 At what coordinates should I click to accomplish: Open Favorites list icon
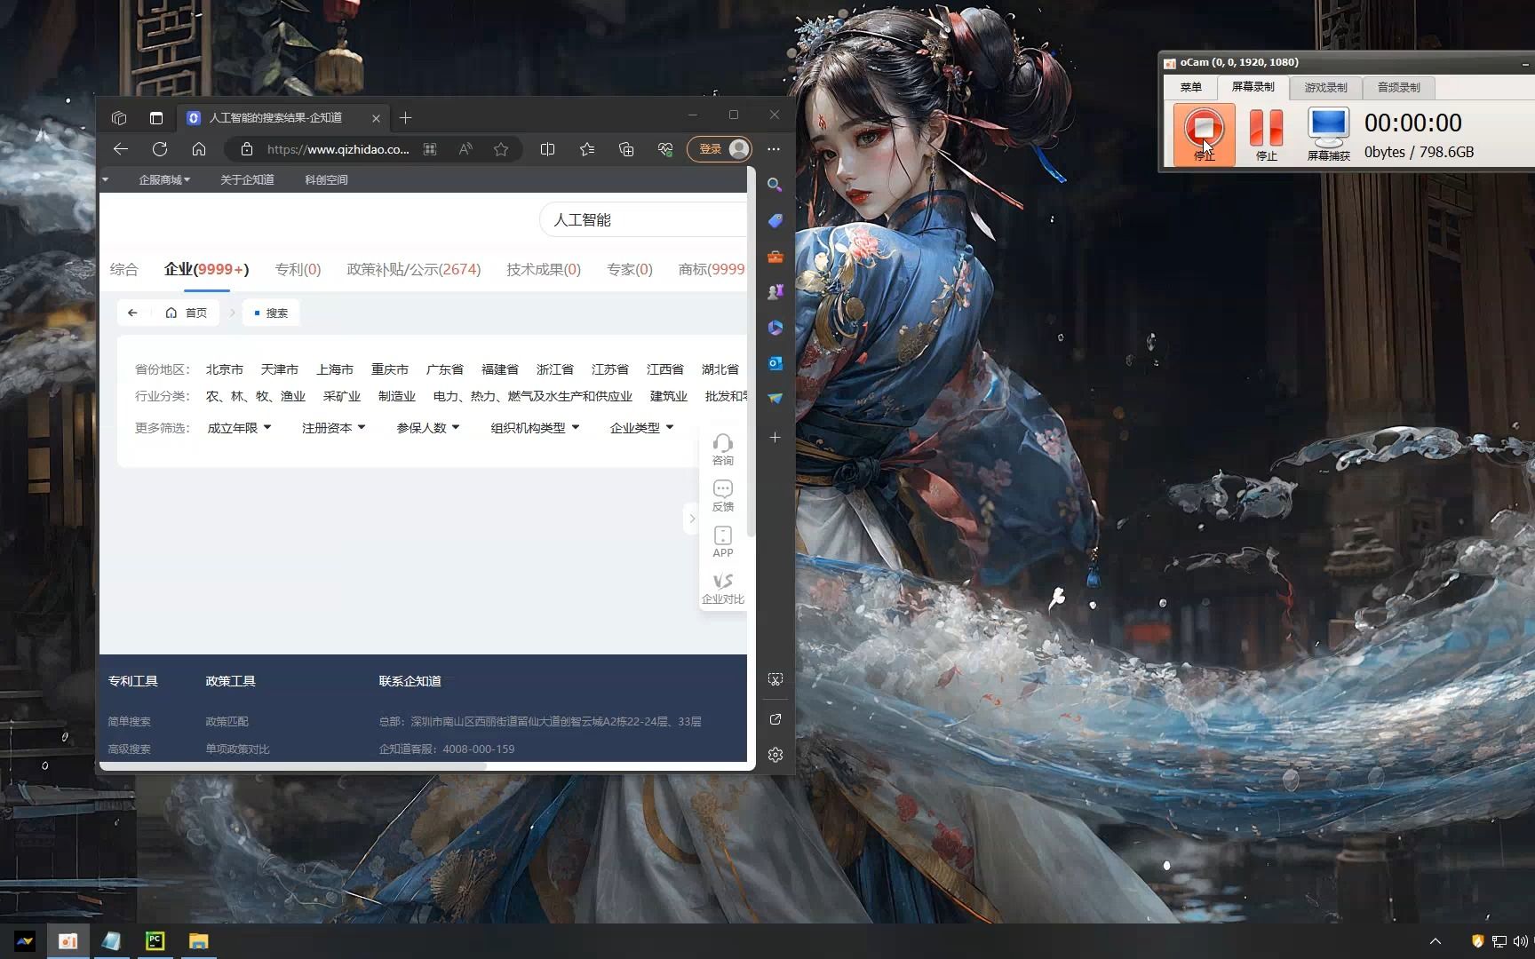click(587, 149)
